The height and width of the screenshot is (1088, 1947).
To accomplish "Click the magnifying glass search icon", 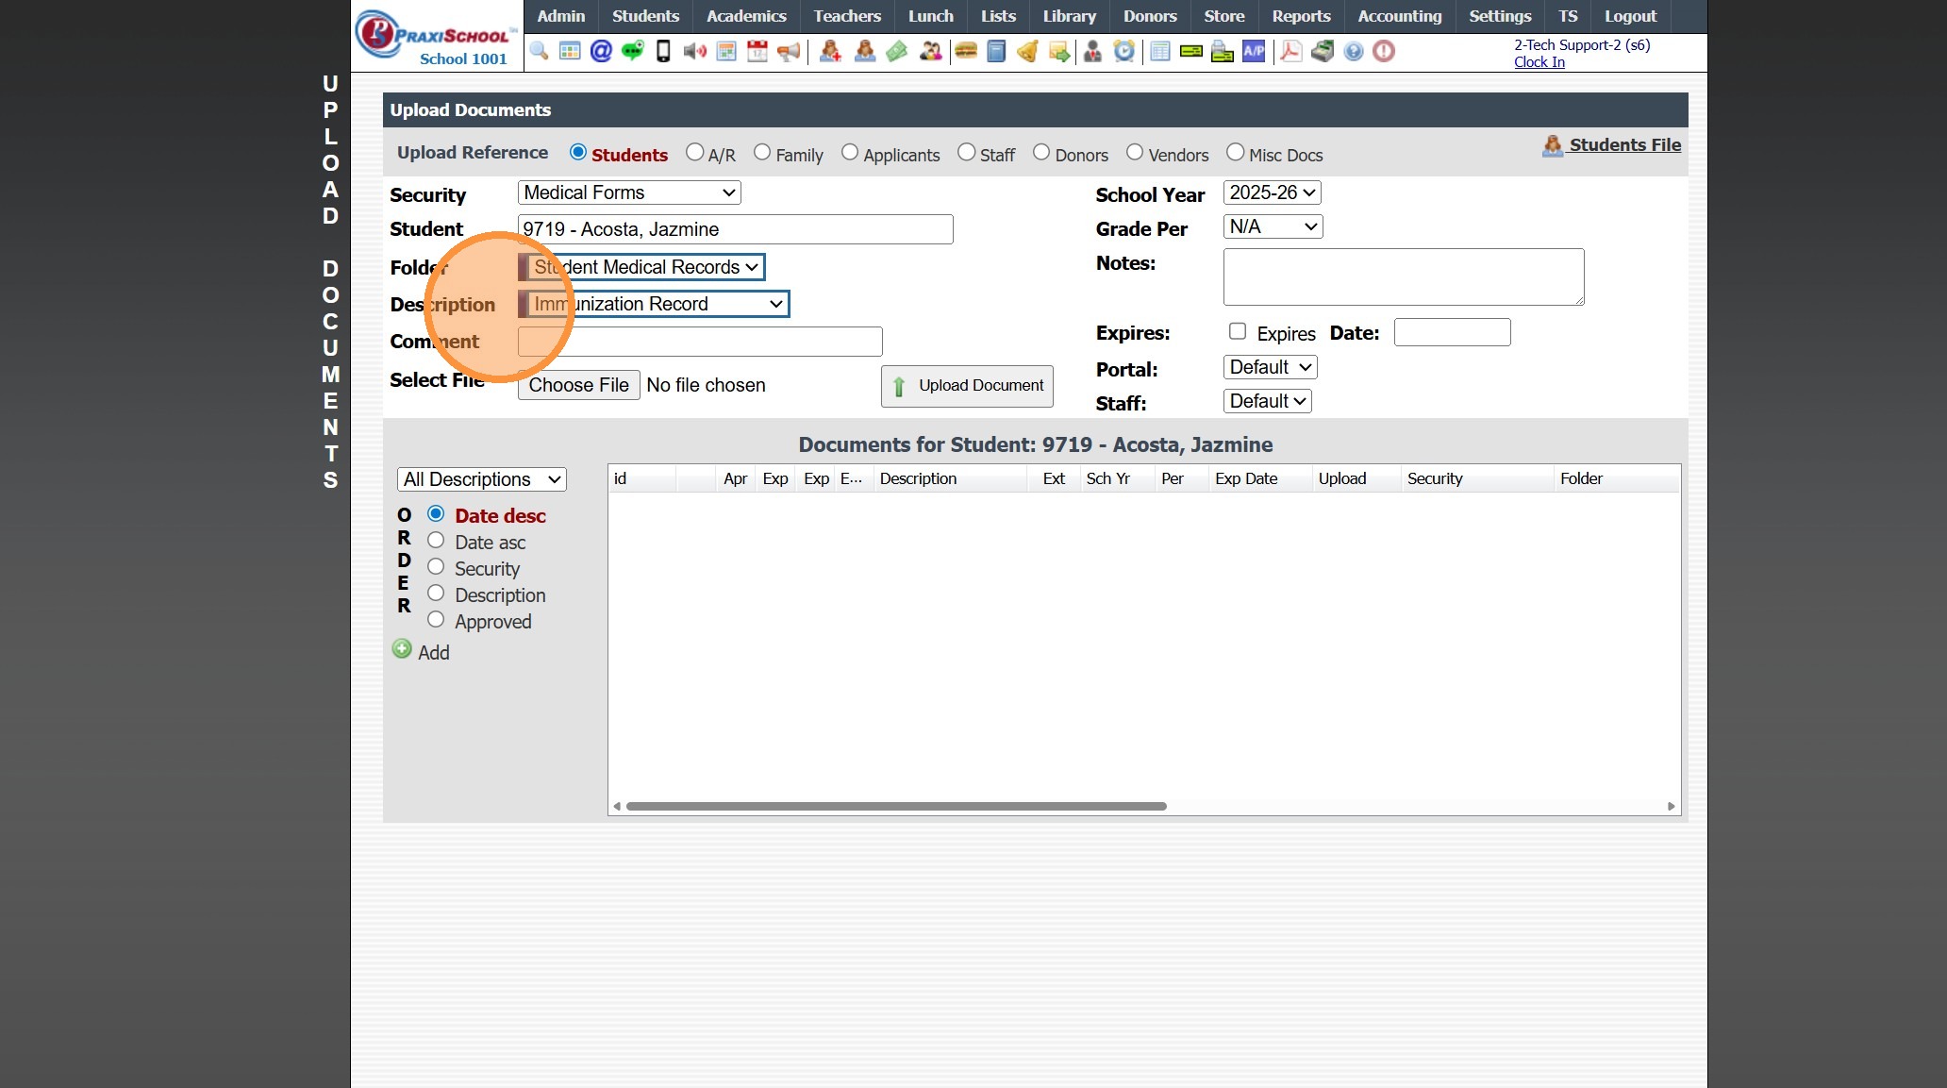I will click(539, 51).
